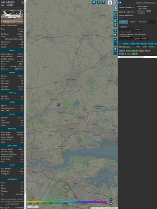The width and height of the screenshot is (157, 209).
Task: Switch to the Filters tab
Action: [133, 22]
